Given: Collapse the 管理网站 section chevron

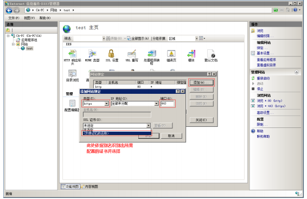Looking at the screenshot, I should [x=297, y=72].
